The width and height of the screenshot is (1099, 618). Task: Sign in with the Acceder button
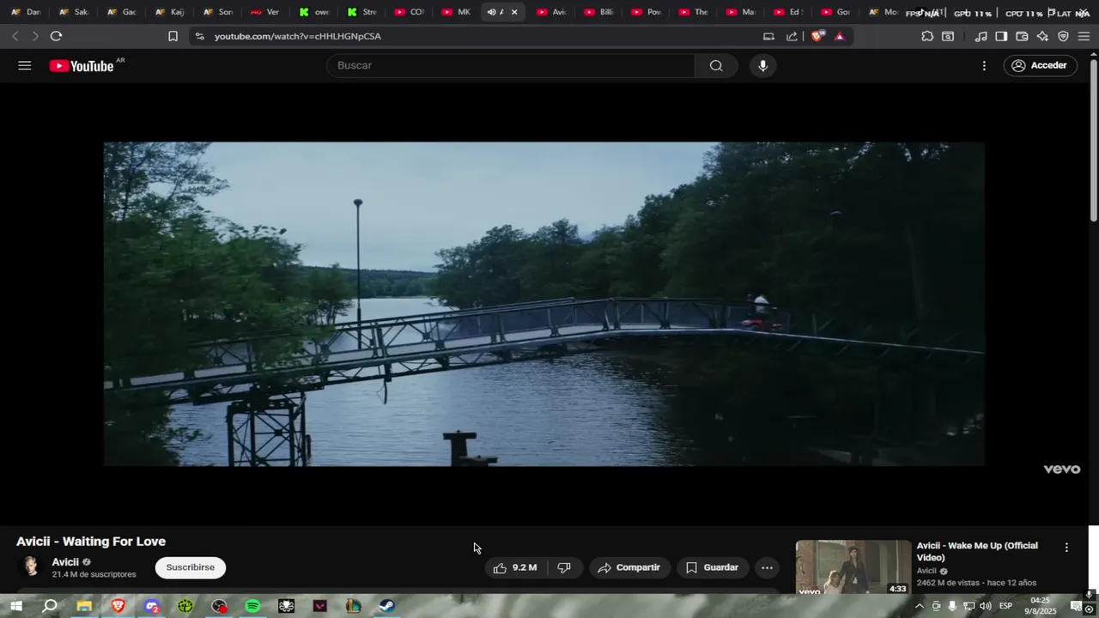[1040, 65]
